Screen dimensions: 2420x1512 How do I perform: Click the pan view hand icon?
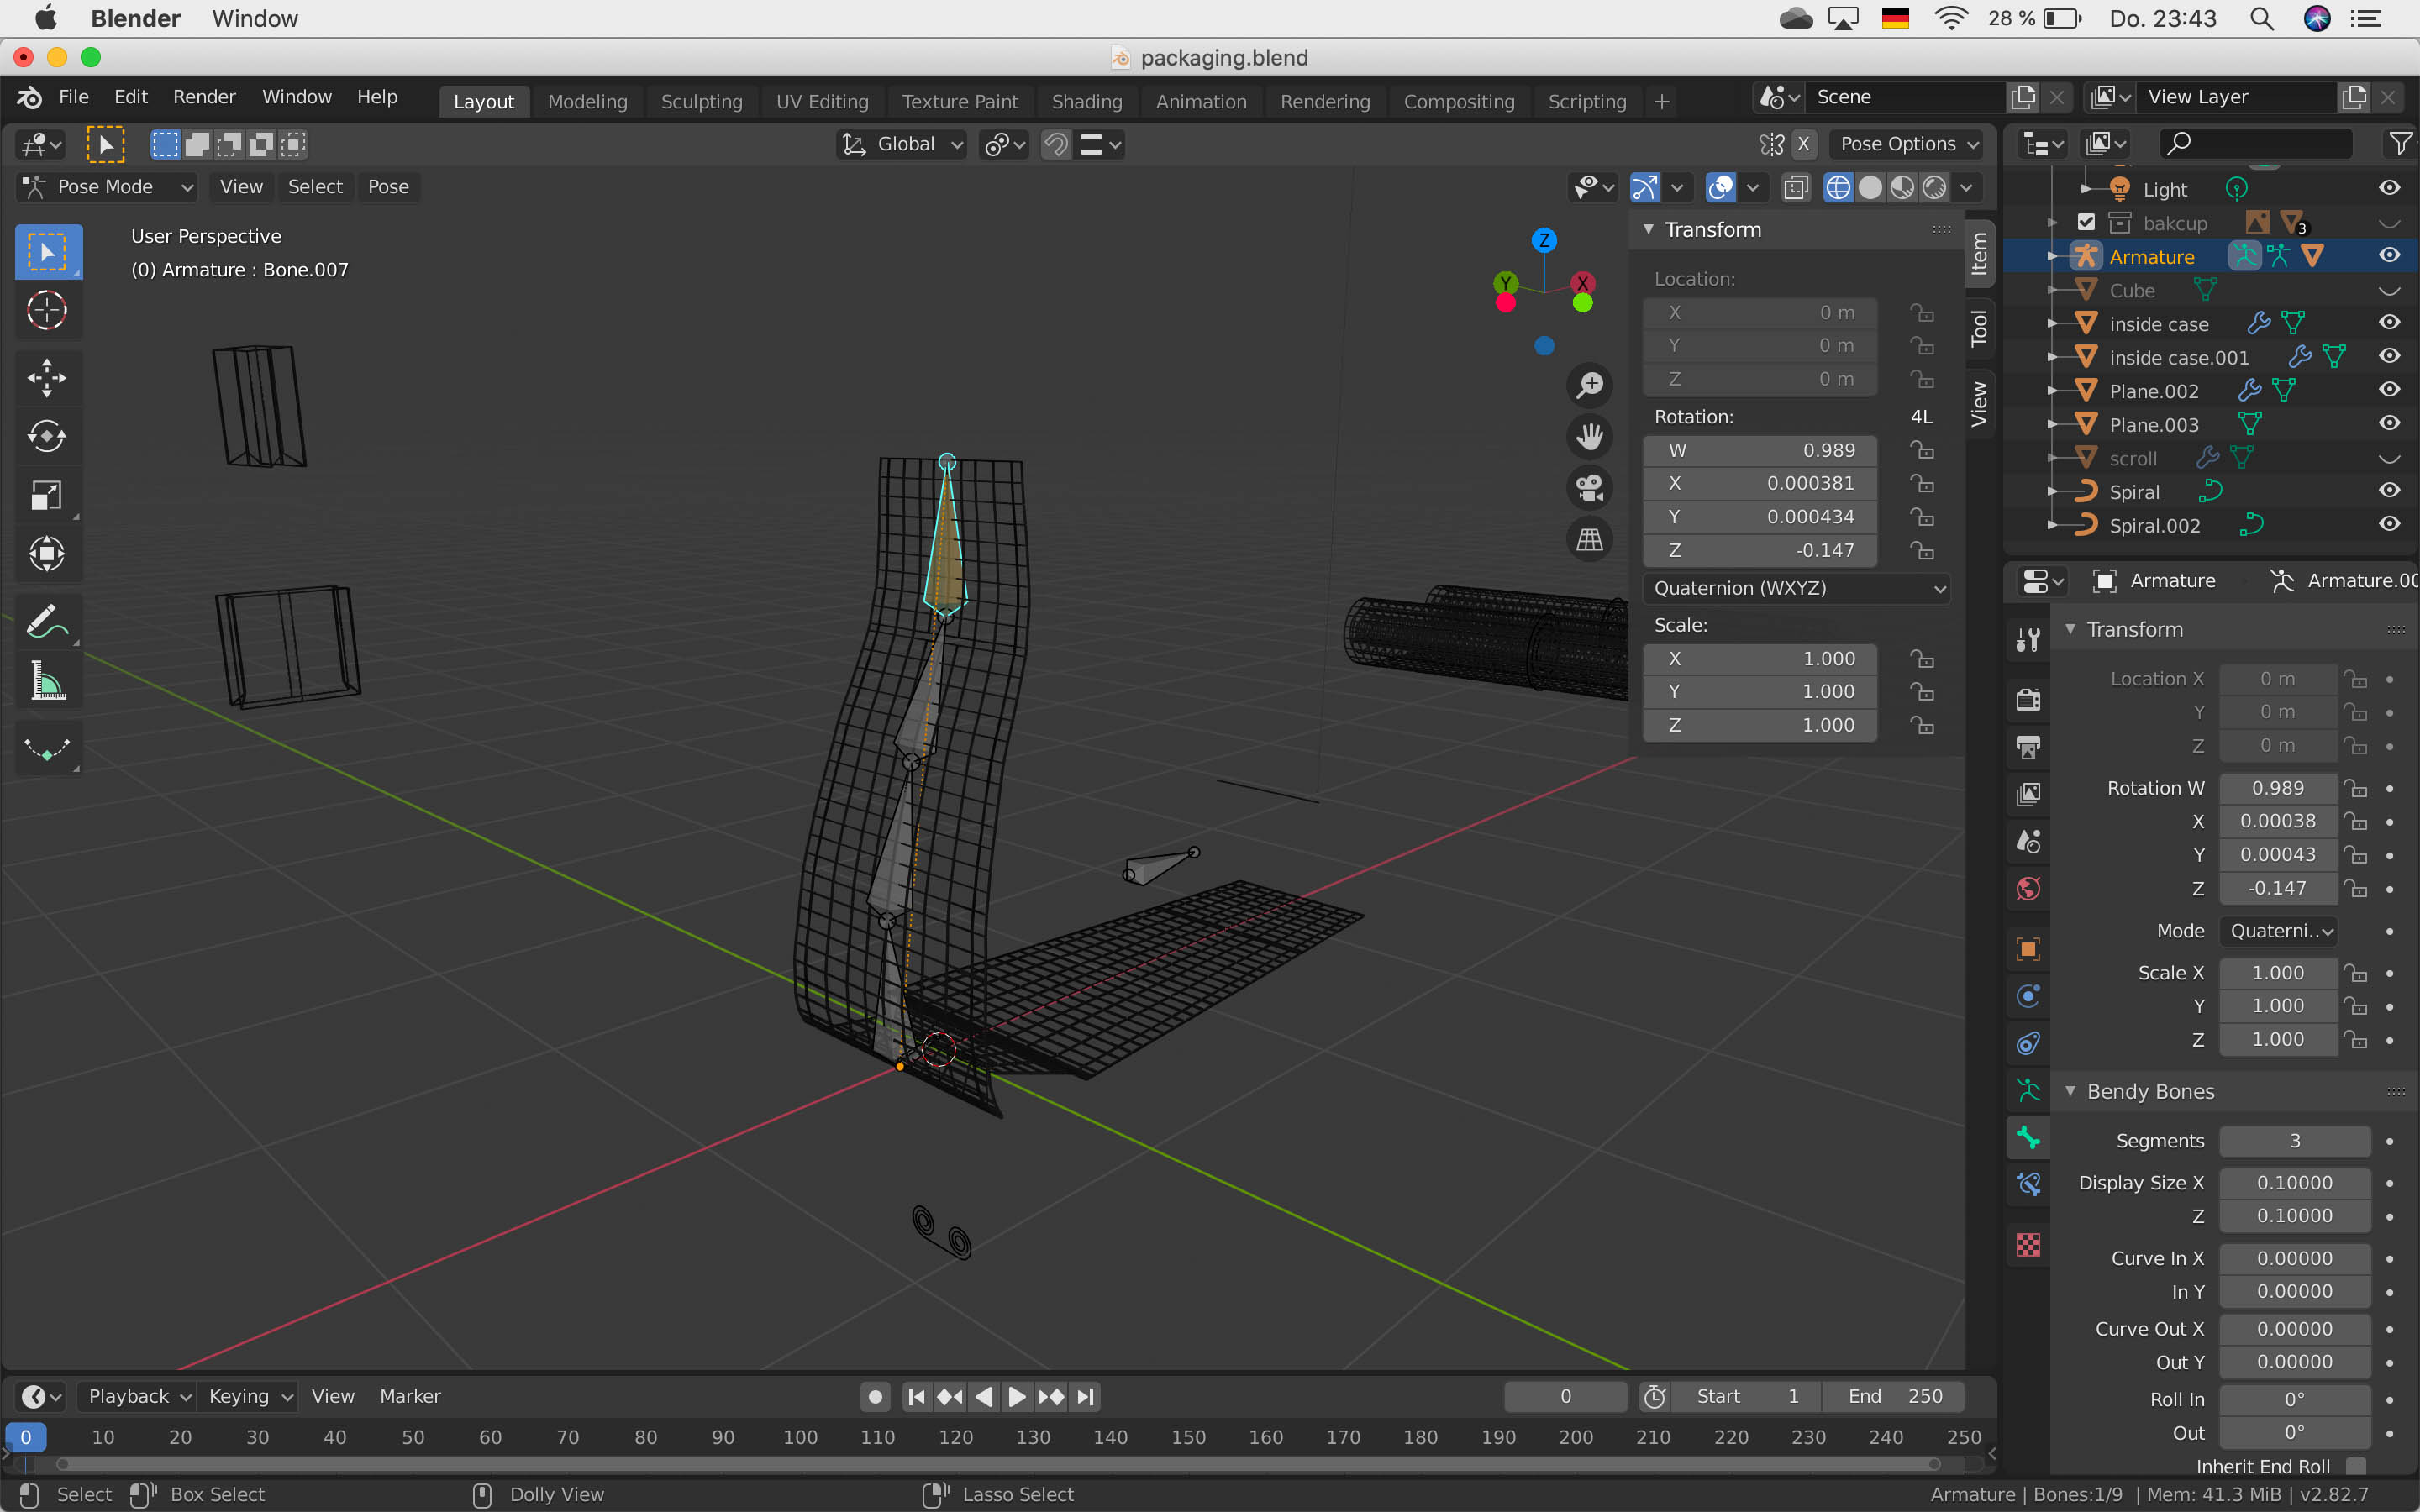pos(1589,437)
